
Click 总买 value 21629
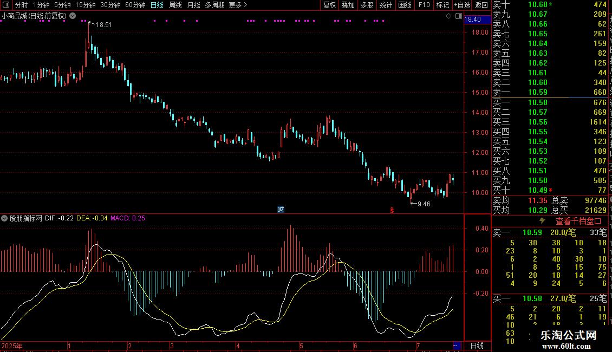pos(596,210)
